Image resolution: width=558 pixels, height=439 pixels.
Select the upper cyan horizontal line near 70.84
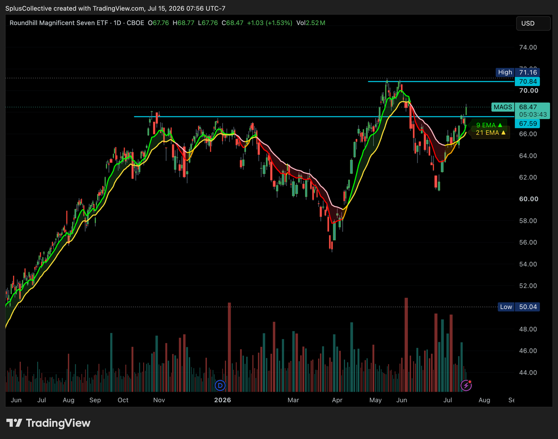point(441,81)
